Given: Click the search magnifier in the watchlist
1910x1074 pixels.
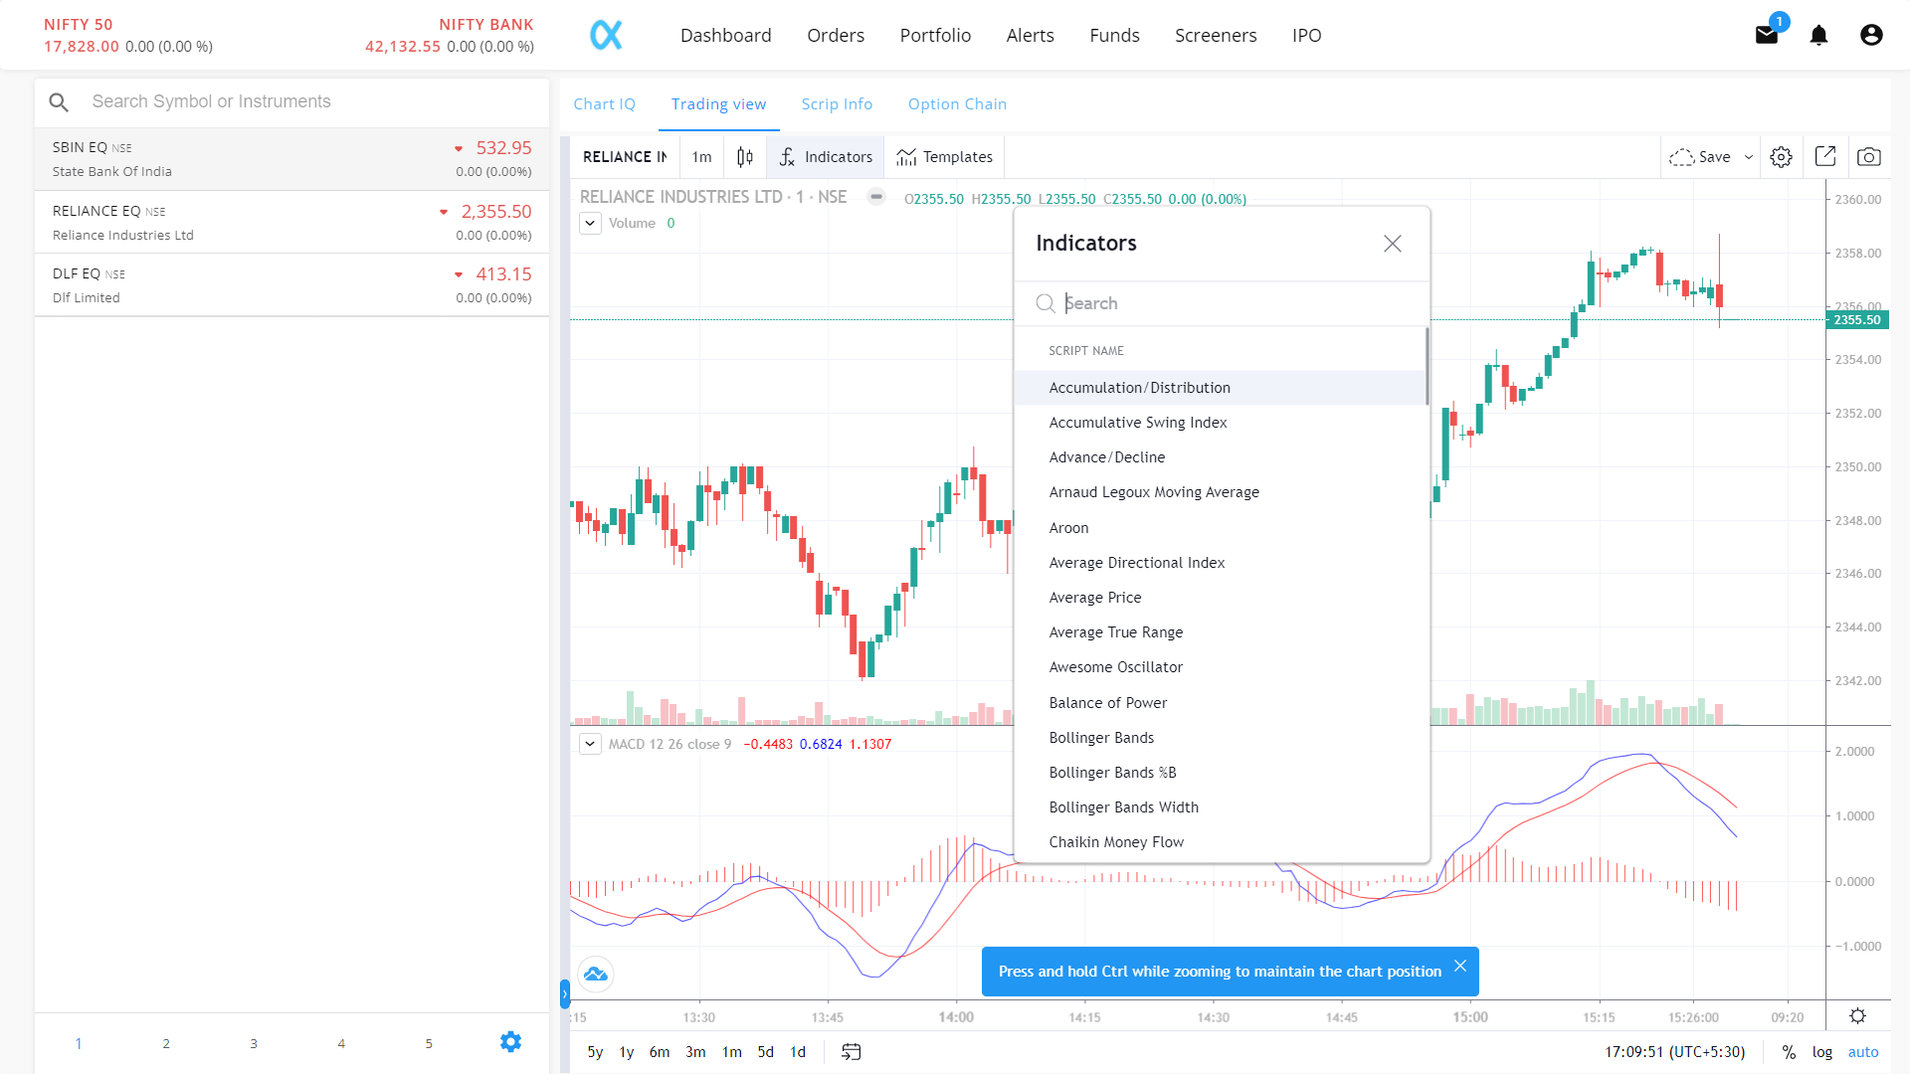Looking at the screenshot, I should (x=59, y=101).
